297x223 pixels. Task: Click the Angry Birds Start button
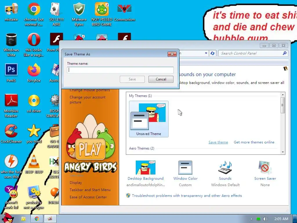click(x=8, y=218)
